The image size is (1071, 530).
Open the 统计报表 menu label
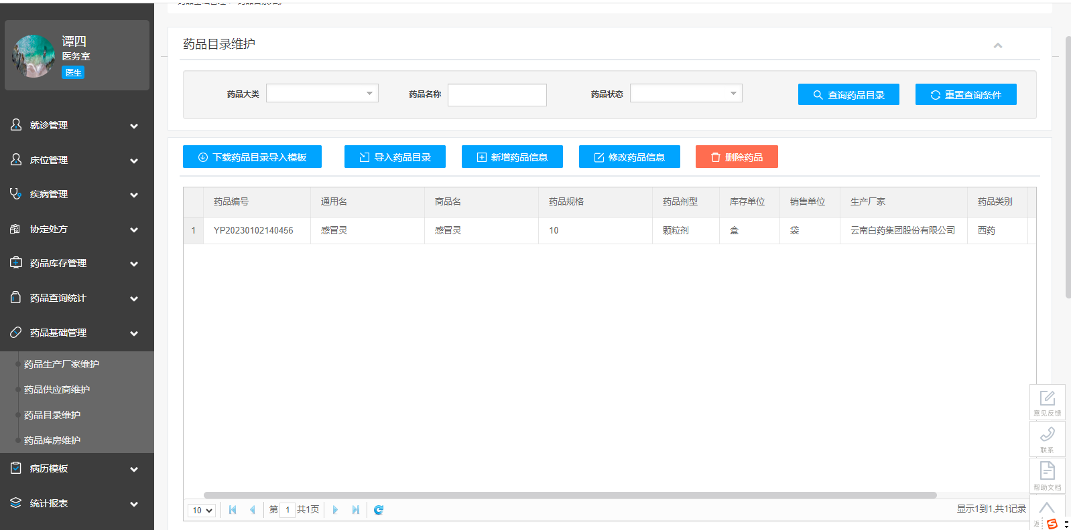click(x=49, y=503)
